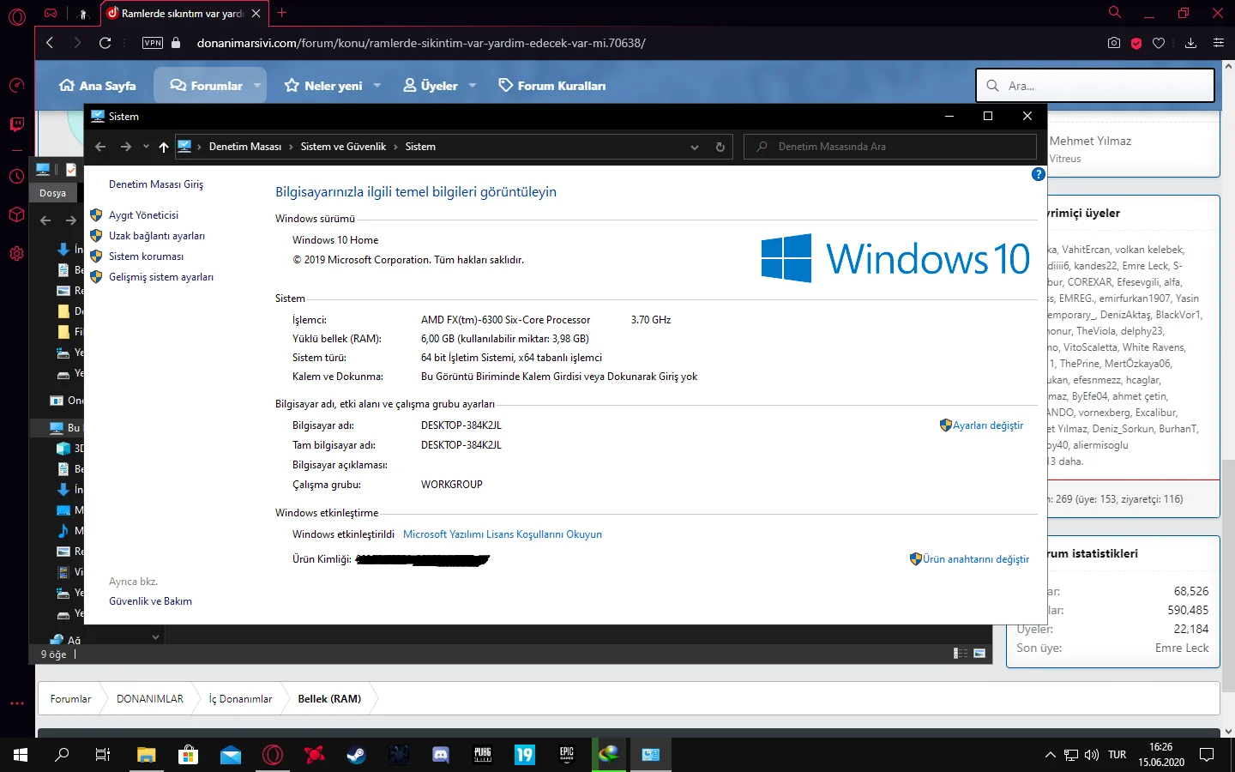Click Sistem ve Güvenlik breadcrumb
The image size is (1235, 772).
point(343,147)
